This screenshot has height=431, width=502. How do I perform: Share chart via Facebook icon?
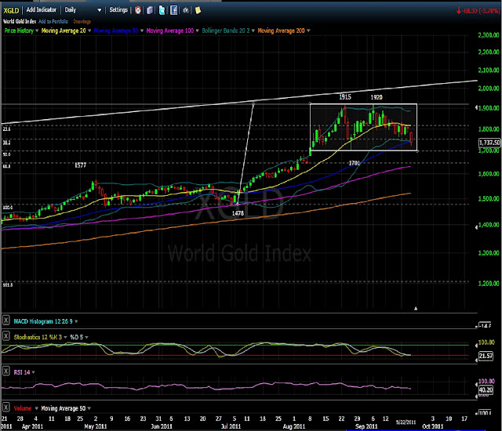[173, 10]
